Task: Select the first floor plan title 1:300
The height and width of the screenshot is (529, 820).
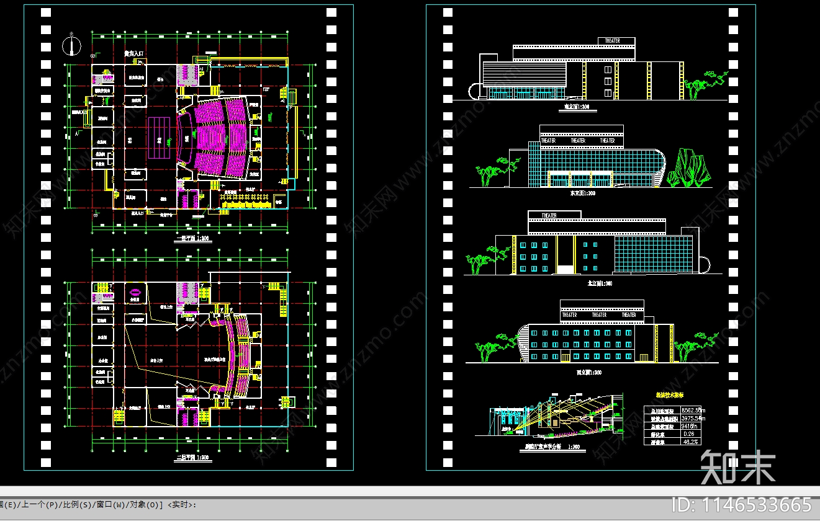Action: click(x=194, y=239)
